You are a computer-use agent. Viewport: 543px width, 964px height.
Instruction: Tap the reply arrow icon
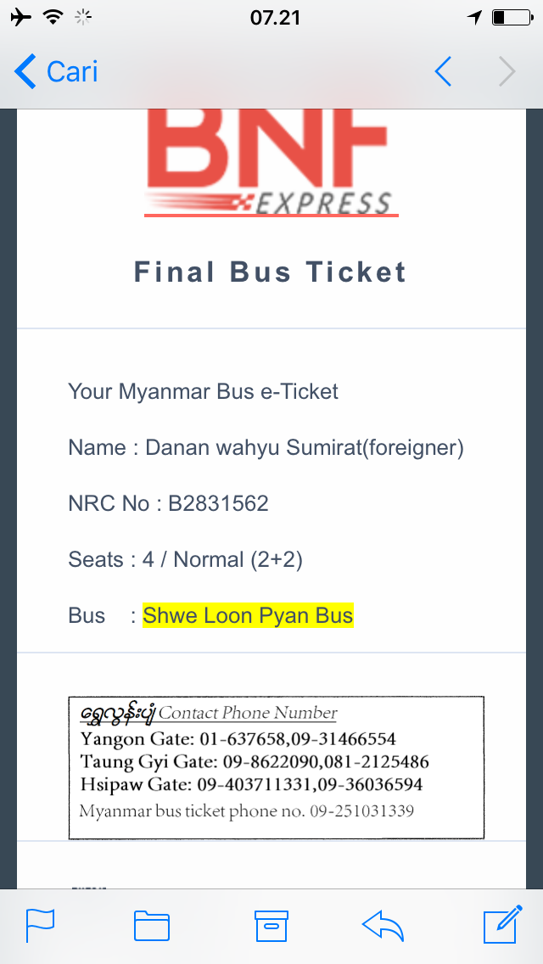pos(383,925)
